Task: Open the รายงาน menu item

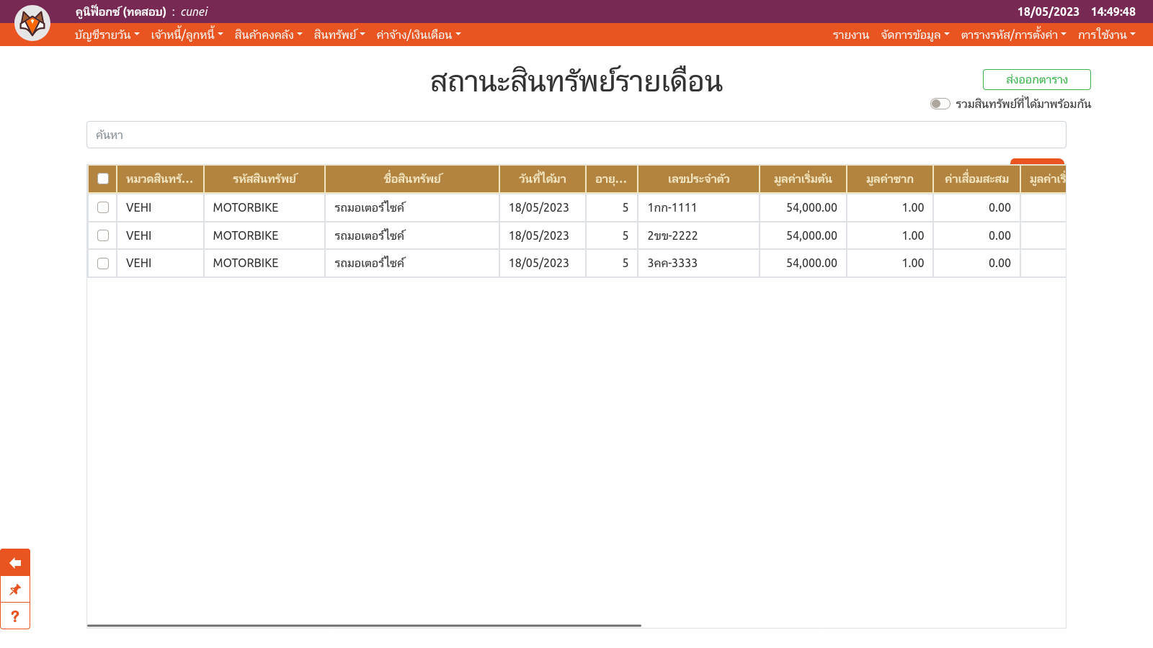Action: pos(850,35)
